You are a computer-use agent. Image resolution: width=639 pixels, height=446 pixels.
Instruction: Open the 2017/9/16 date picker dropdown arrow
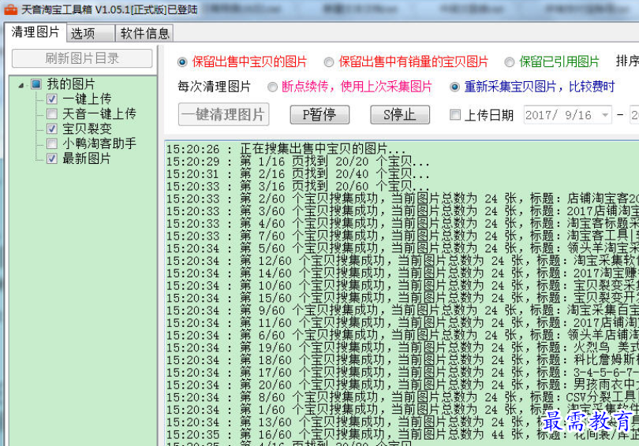[606, 115]
